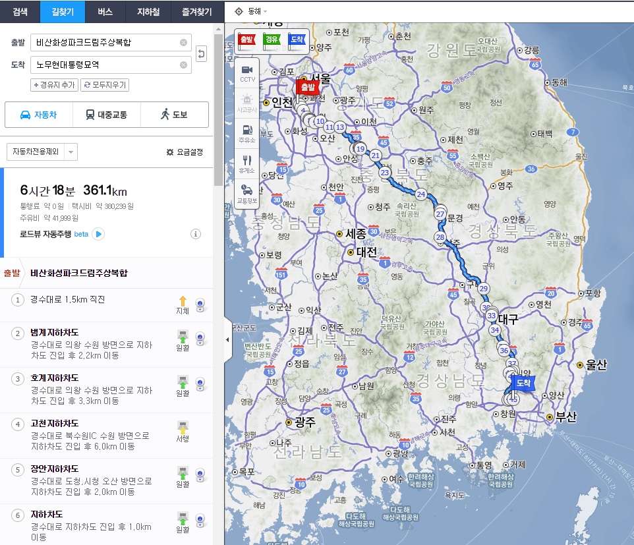Open CCTV icon for 범계지하차도 step
The image size is (634, 545).
200,338
